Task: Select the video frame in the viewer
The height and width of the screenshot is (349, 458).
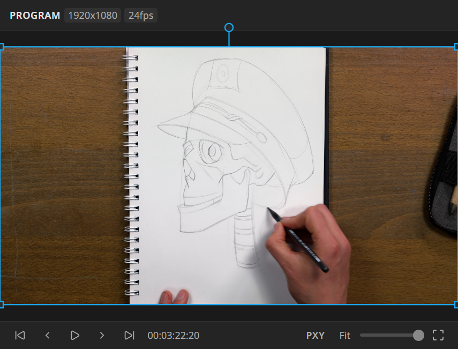Action: point(229,176)
